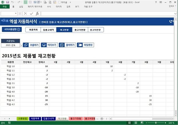
Task: Open the 데이터 ribbon tab
Action: click(x=59, y=7)
